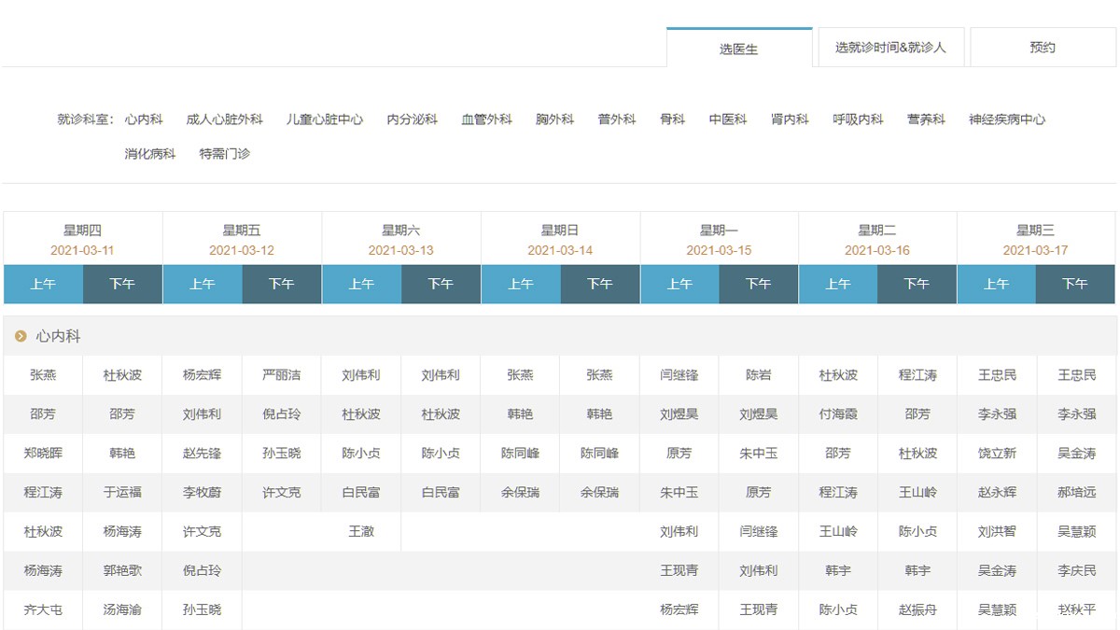Select 消化病科 department

click(x=150, y=153)
